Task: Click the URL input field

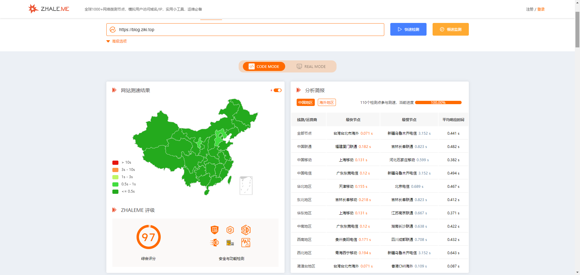Action: pyautogui.click(x=245, y=30)
